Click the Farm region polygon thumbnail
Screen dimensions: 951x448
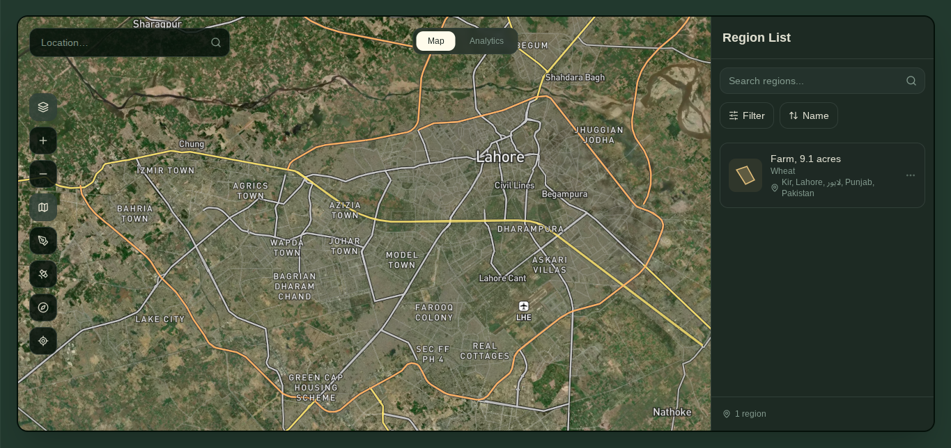(x=745, y=175)
